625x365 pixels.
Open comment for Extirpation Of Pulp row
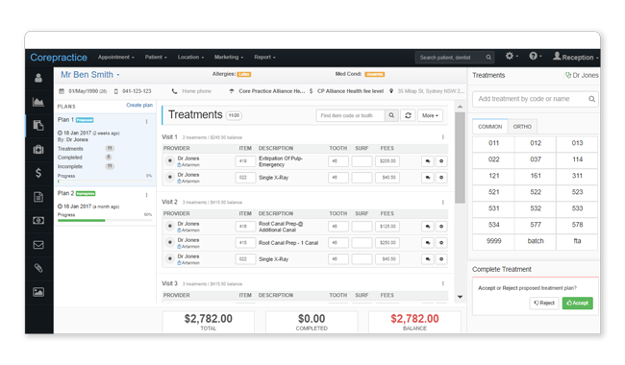tap(428, 161)
